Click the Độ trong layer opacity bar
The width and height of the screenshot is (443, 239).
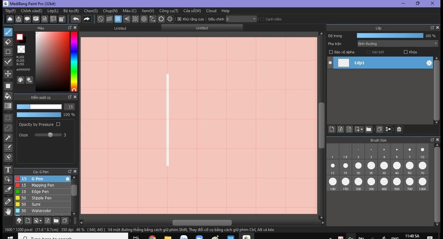point(390,35)
